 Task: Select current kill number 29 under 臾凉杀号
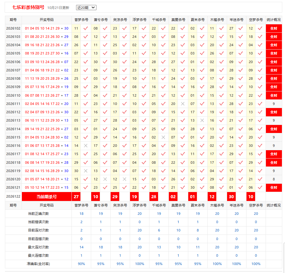pos(115,197)
